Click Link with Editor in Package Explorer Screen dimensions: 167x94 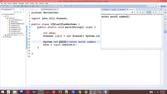point(17,12)
